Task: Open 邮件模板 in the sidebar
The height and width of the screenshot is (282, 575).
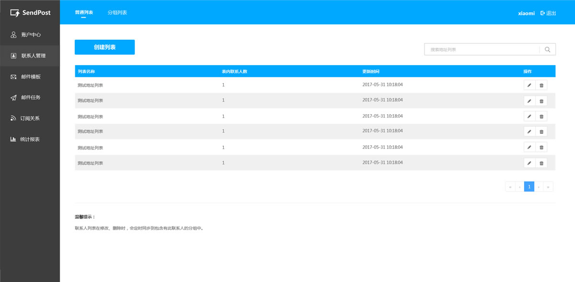Action: tap(30, 76)
